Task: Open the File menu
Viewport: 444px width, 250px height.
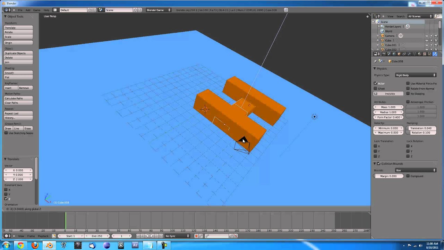Action: (x=20, y=10)
